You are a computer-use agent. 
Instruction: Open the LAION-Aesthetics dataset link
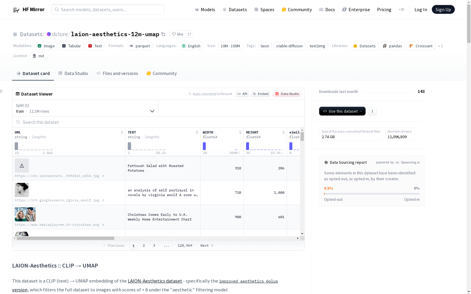point(155,281)
